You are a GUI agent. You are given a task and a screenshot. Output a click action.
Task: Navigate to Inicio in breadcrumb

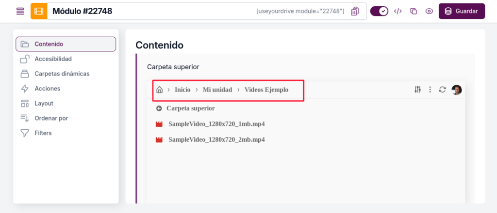pyautogui.click(x=182, y=90)
